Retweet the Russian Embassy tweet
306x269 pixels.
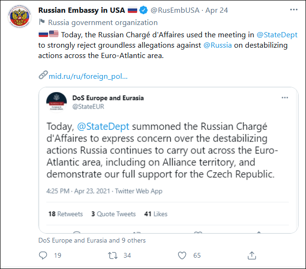click(x=113, y=255)
